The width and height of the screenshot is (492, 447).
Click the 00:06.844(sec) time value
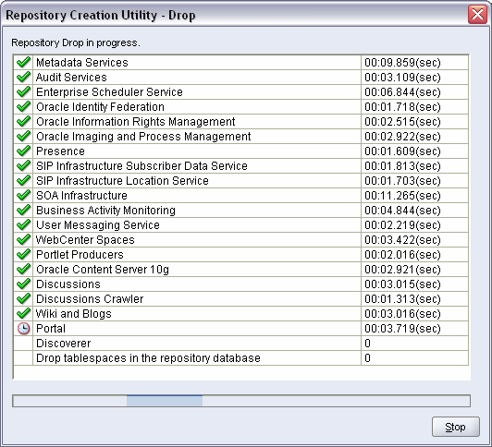402,91
